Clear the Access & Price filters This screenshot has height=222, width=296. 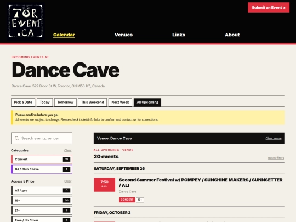click(67, 181)
